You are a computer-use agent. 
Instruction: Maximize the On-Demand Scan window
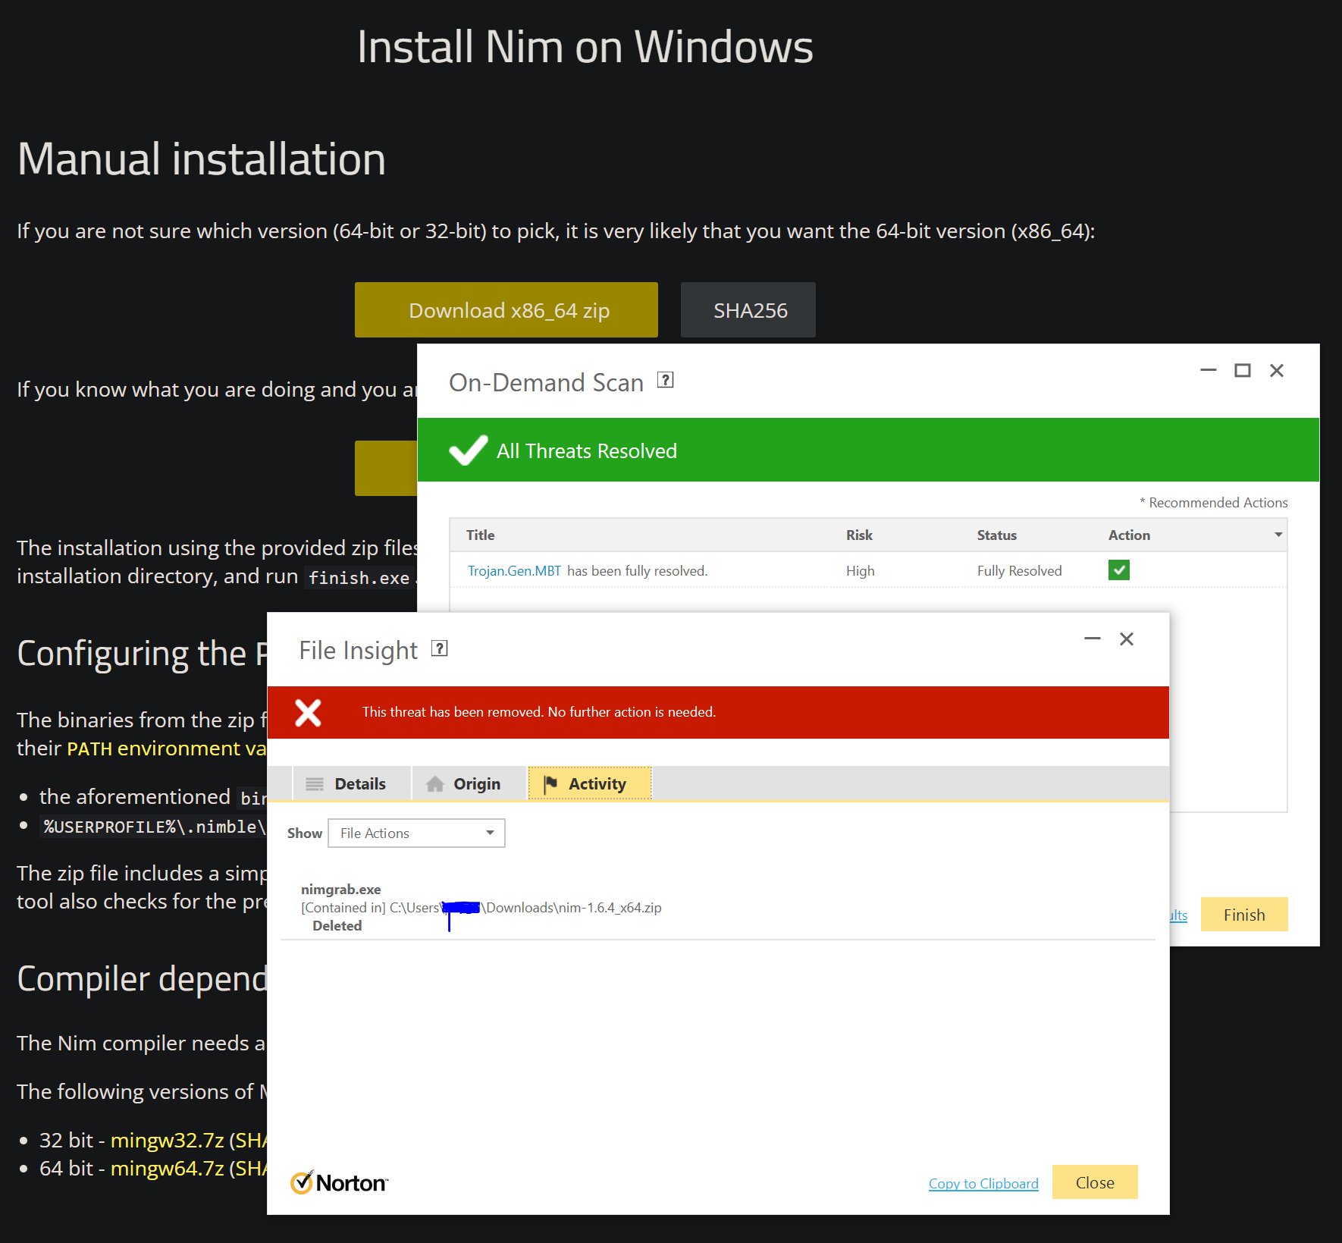[x=1242, y=371]
